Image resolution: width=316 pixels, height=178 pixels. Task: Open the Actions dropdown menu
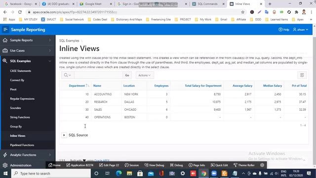pos(145,75)
